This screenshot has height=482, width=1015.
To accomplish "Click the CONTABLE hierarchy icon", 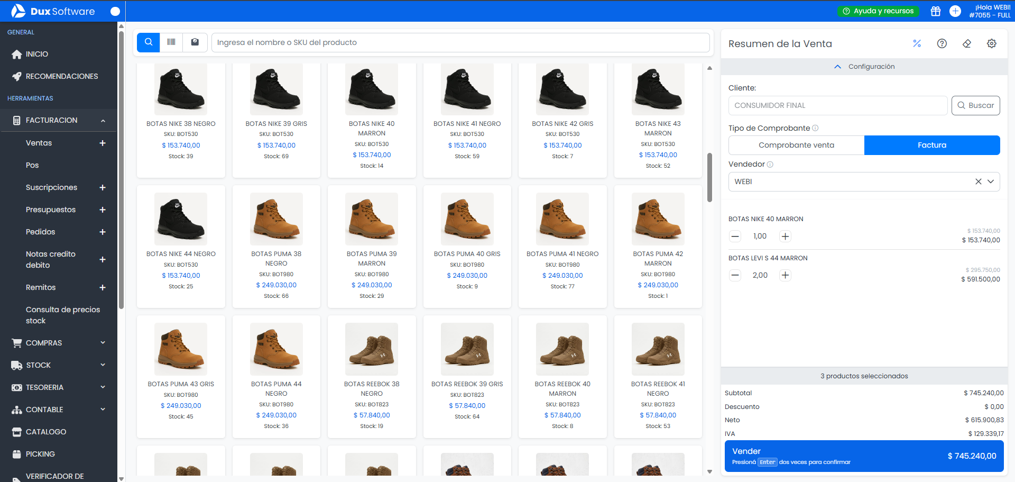I will pos(17,410).
